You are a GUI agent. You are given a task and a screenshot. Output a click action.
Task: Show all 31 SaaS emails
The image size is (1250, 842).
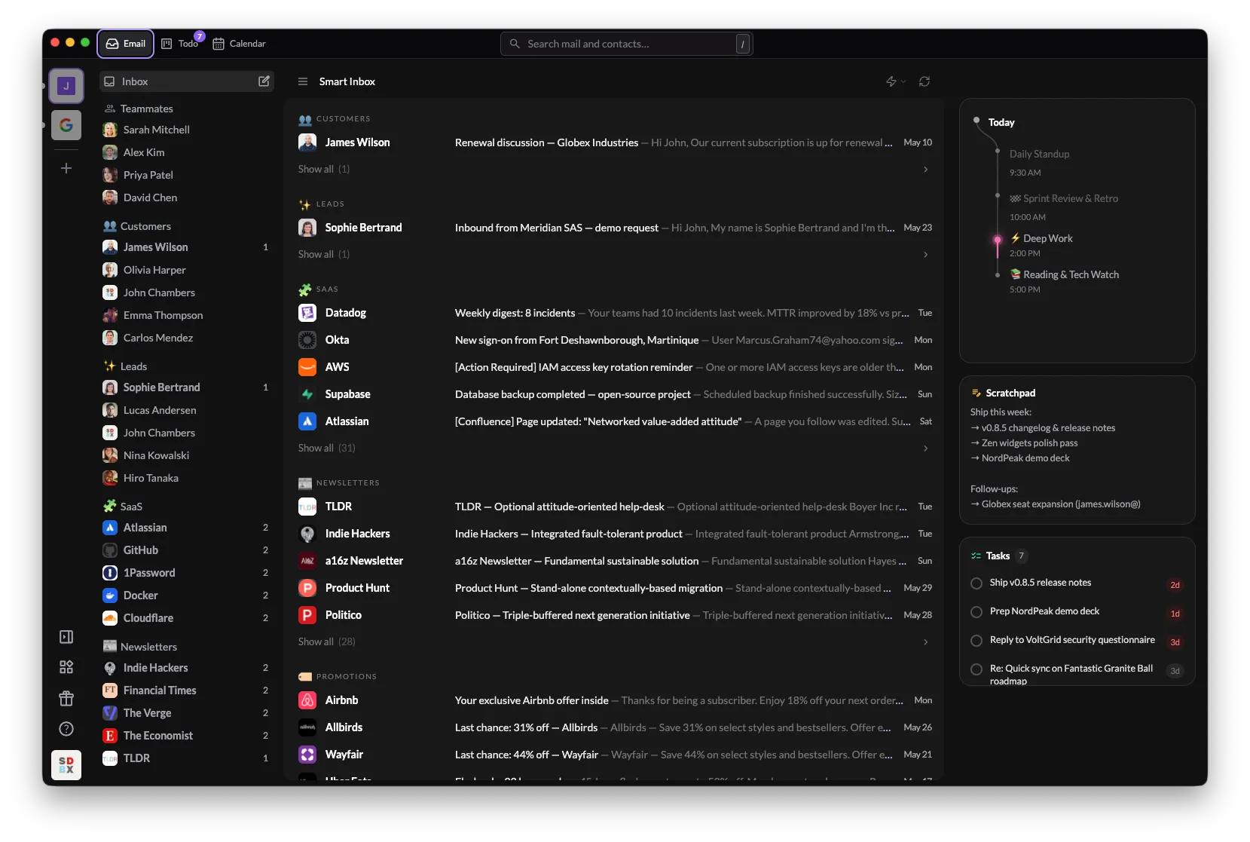click(x=327, y=449)
